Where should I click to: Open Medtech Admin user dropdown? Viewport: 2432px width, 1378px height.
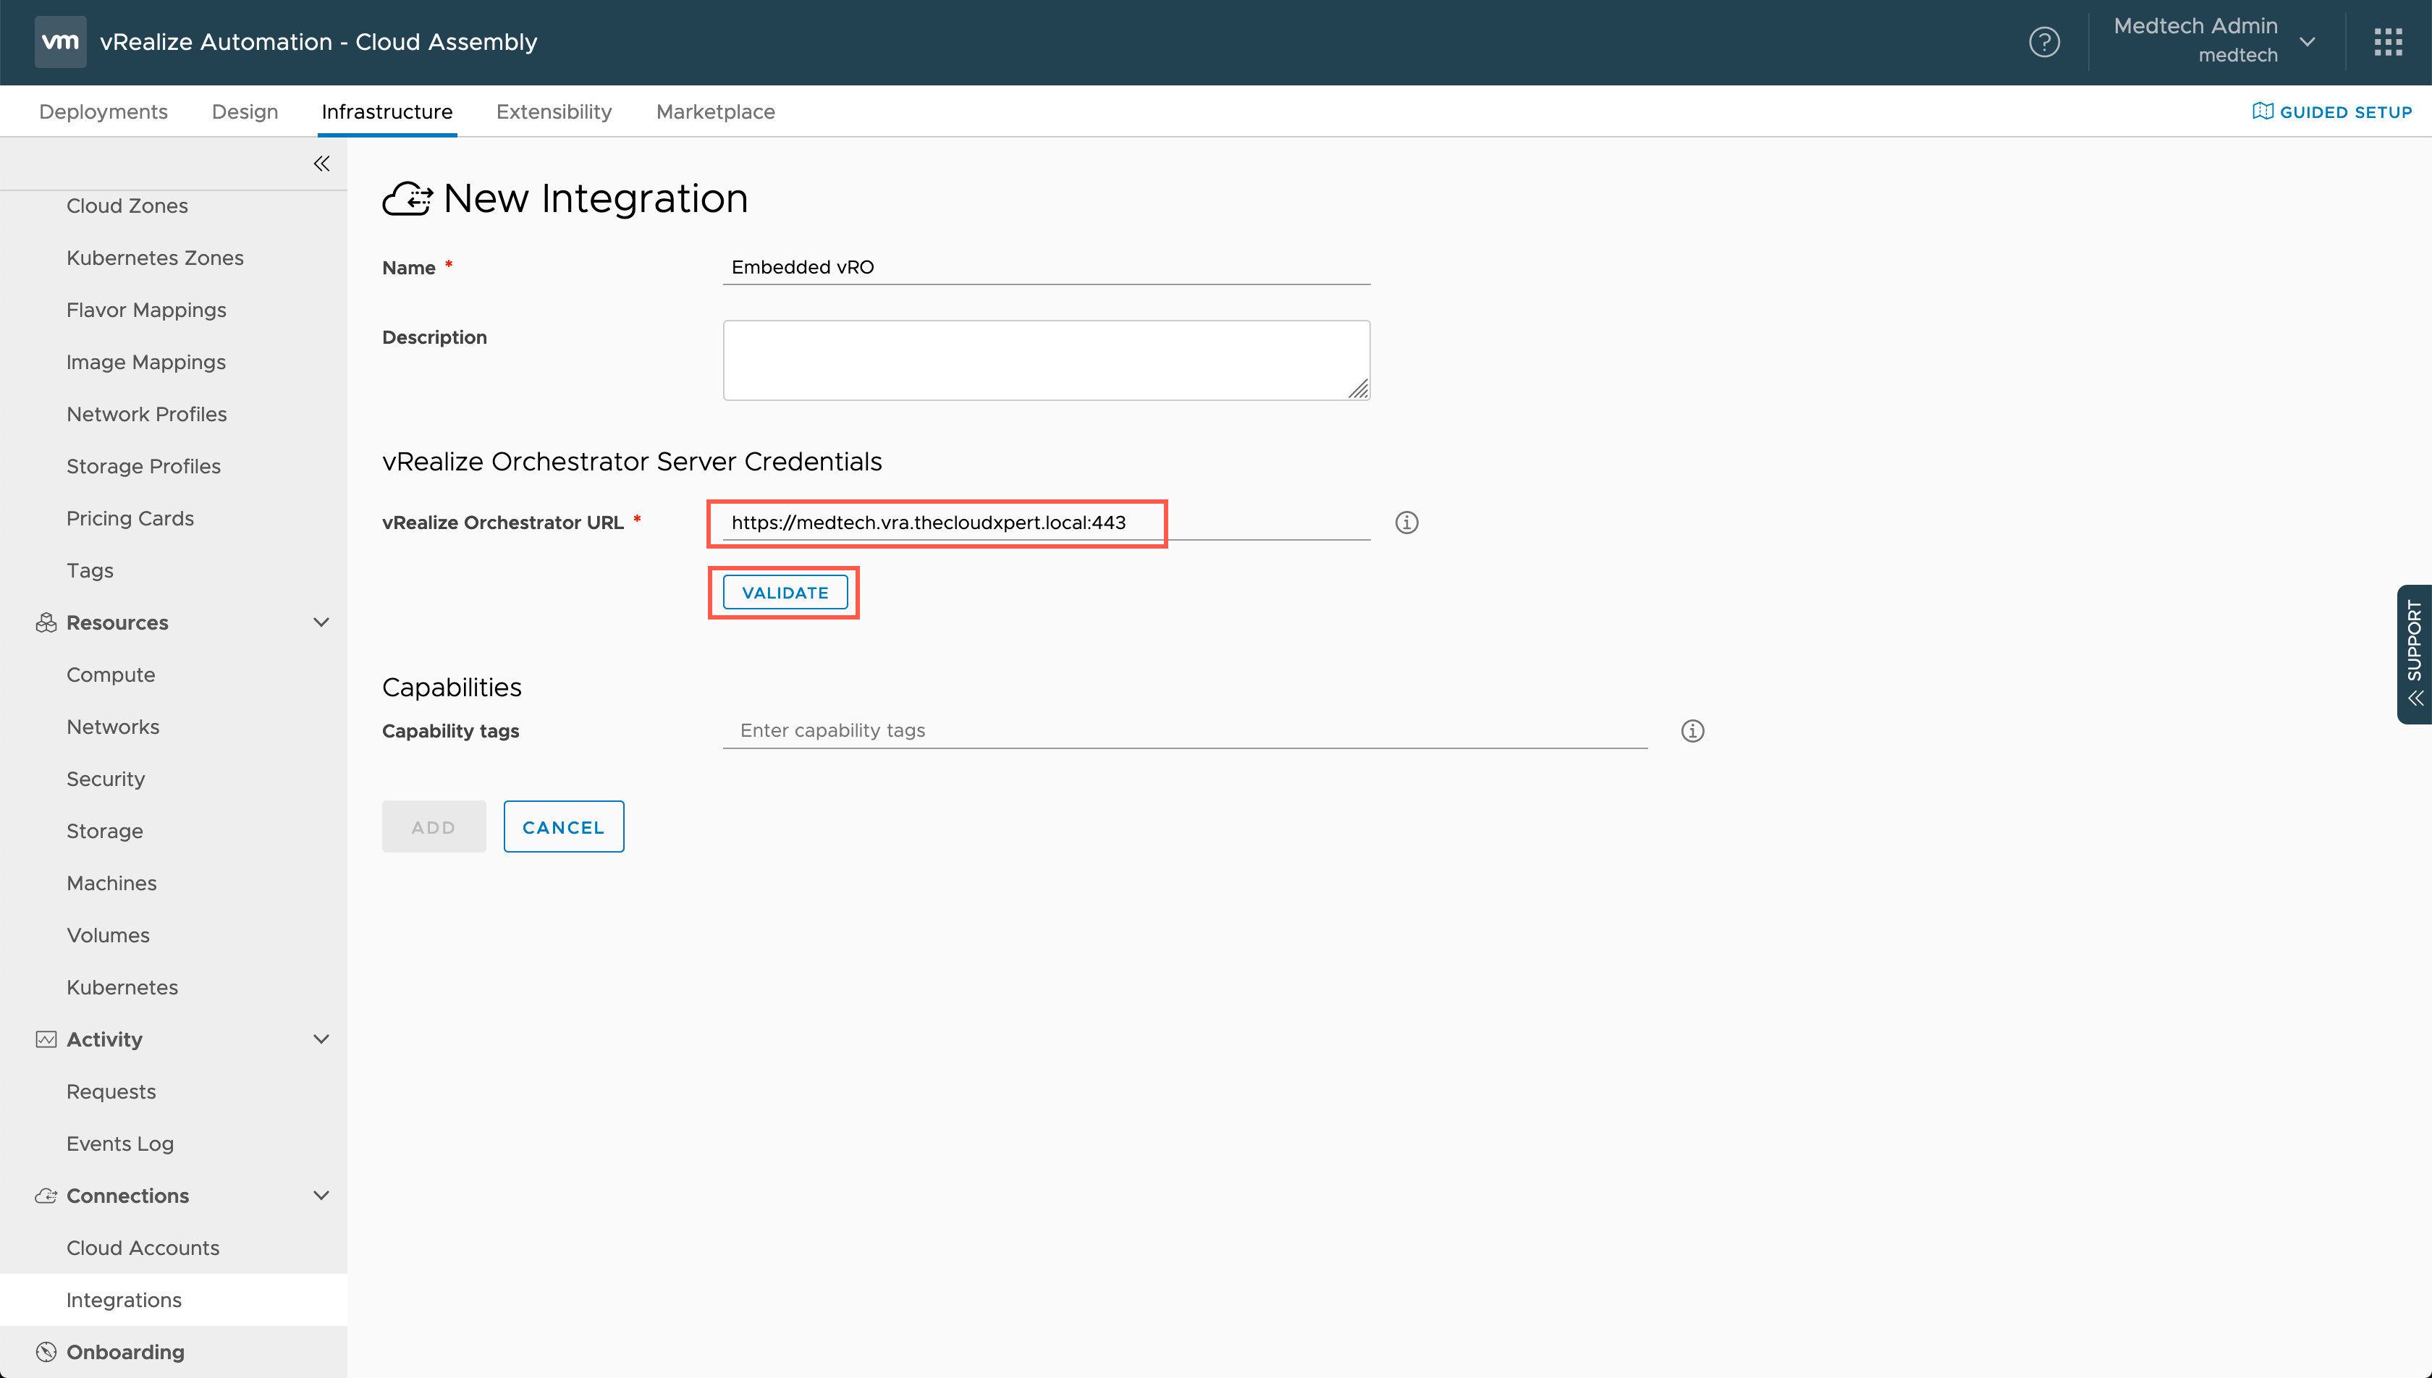tap(2307, 42)
